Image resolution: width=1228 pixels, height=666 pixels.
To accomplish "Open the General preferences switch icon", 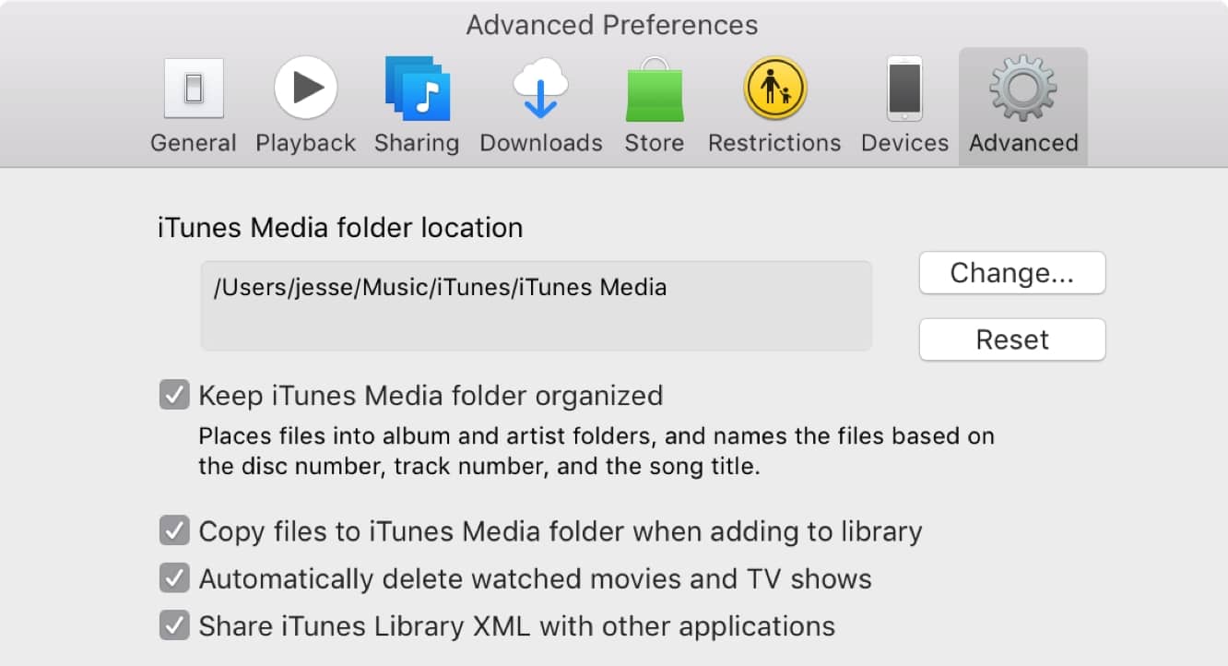I will [x=194, y=89].
